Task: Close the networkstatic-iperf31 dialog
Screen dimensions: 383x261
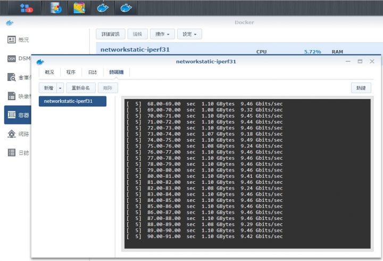Action: (x=372, y=61)
